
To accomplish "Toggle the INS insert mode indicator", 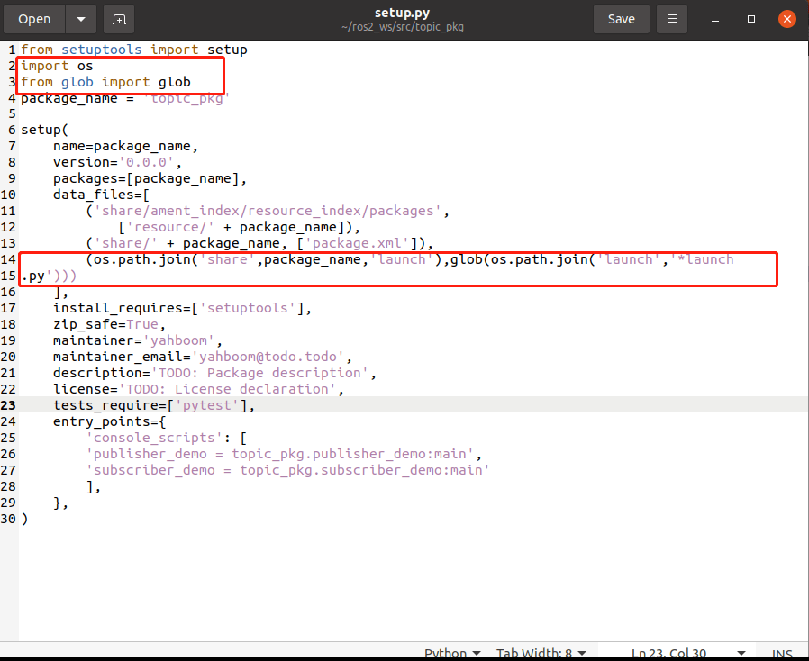I will (x=782, y=653).
